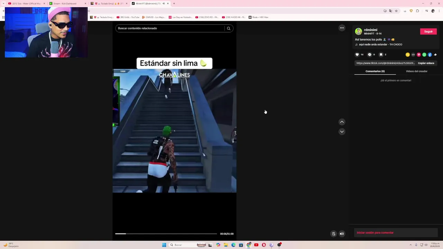Click the yellow repost share icon

point(408,55)
